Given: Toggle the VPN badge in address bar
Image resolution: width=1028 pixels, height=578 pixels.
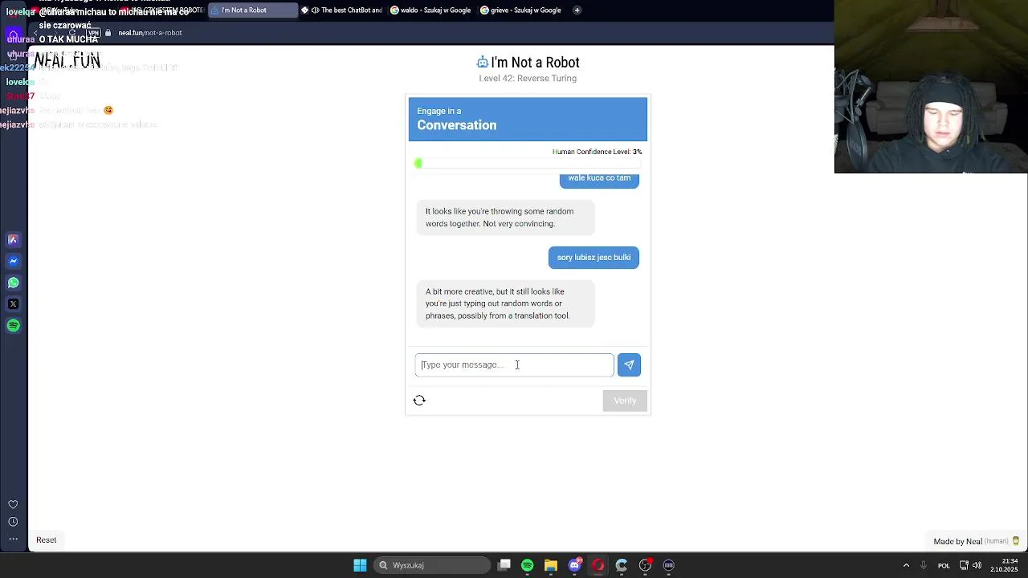Looking at the screenshot, I should click(x=94, y=33).
